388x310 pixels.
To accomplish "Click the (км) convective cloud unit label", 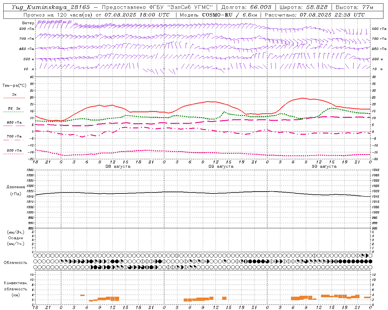I will [x=15, y=295].
